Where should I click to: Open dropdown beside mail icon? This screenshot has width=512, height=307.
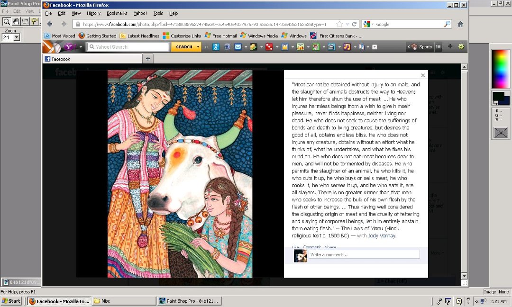246,47
